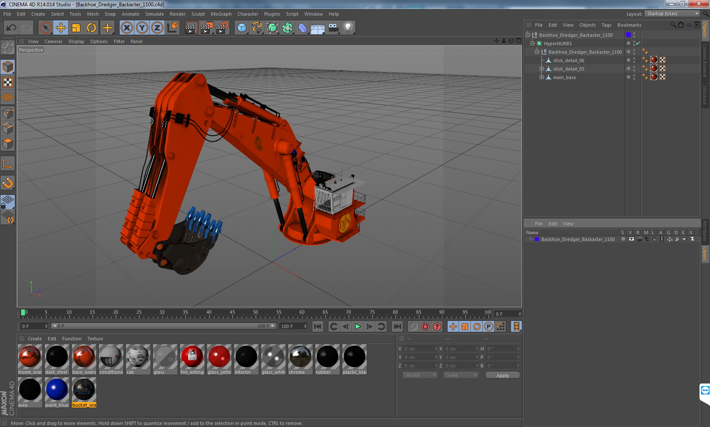Image resolution: width=710 pixels, height=427 pixels.
Task: Add a light object
Action: click(x=348, y=28)
